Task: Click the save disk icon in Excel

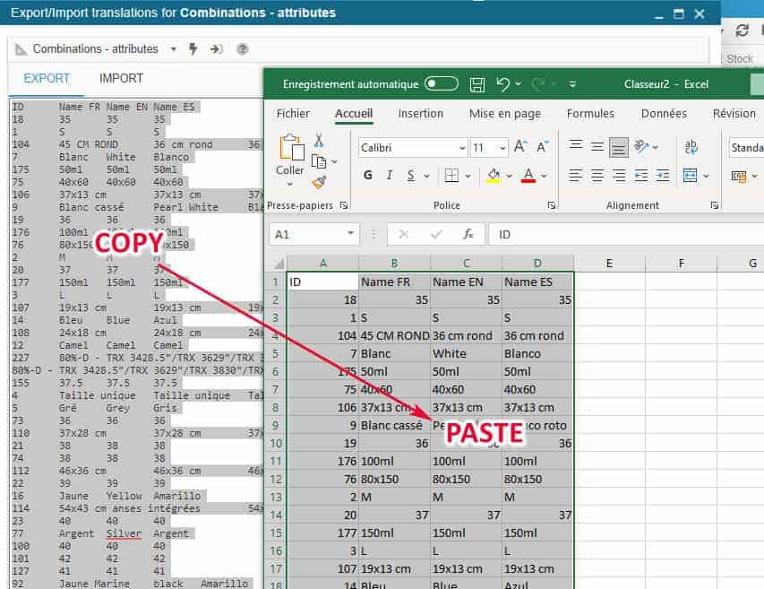Action: pyautogui.click(x=477, y=84)
